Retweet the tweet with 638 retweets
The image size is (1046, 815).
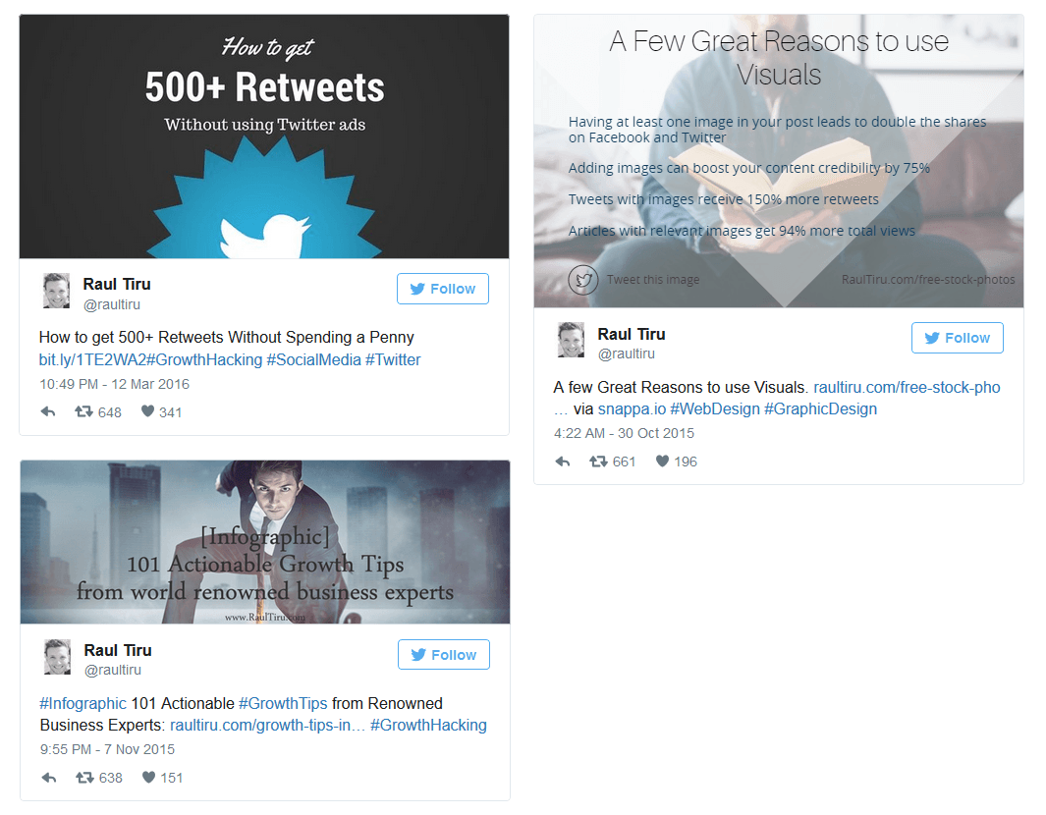pos(84,777)
